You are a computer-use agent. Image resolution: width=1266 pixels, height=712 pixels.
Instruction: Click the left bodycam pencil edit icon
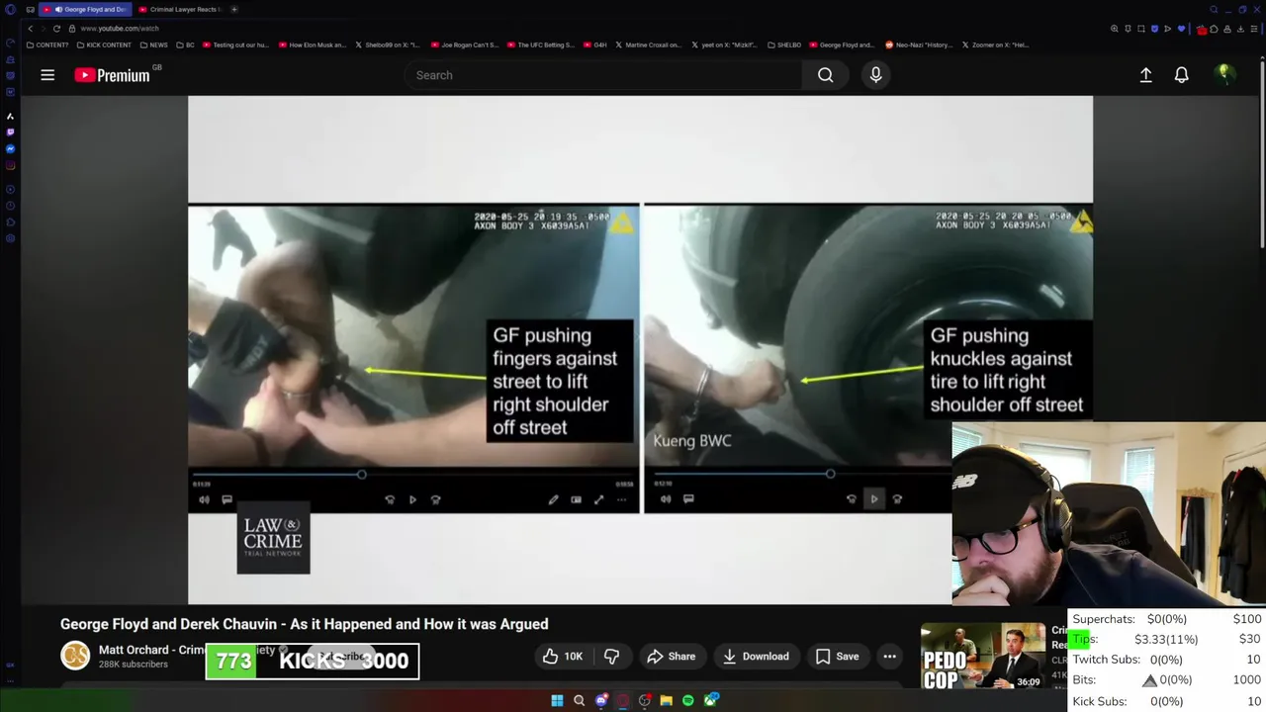[553, 499]
